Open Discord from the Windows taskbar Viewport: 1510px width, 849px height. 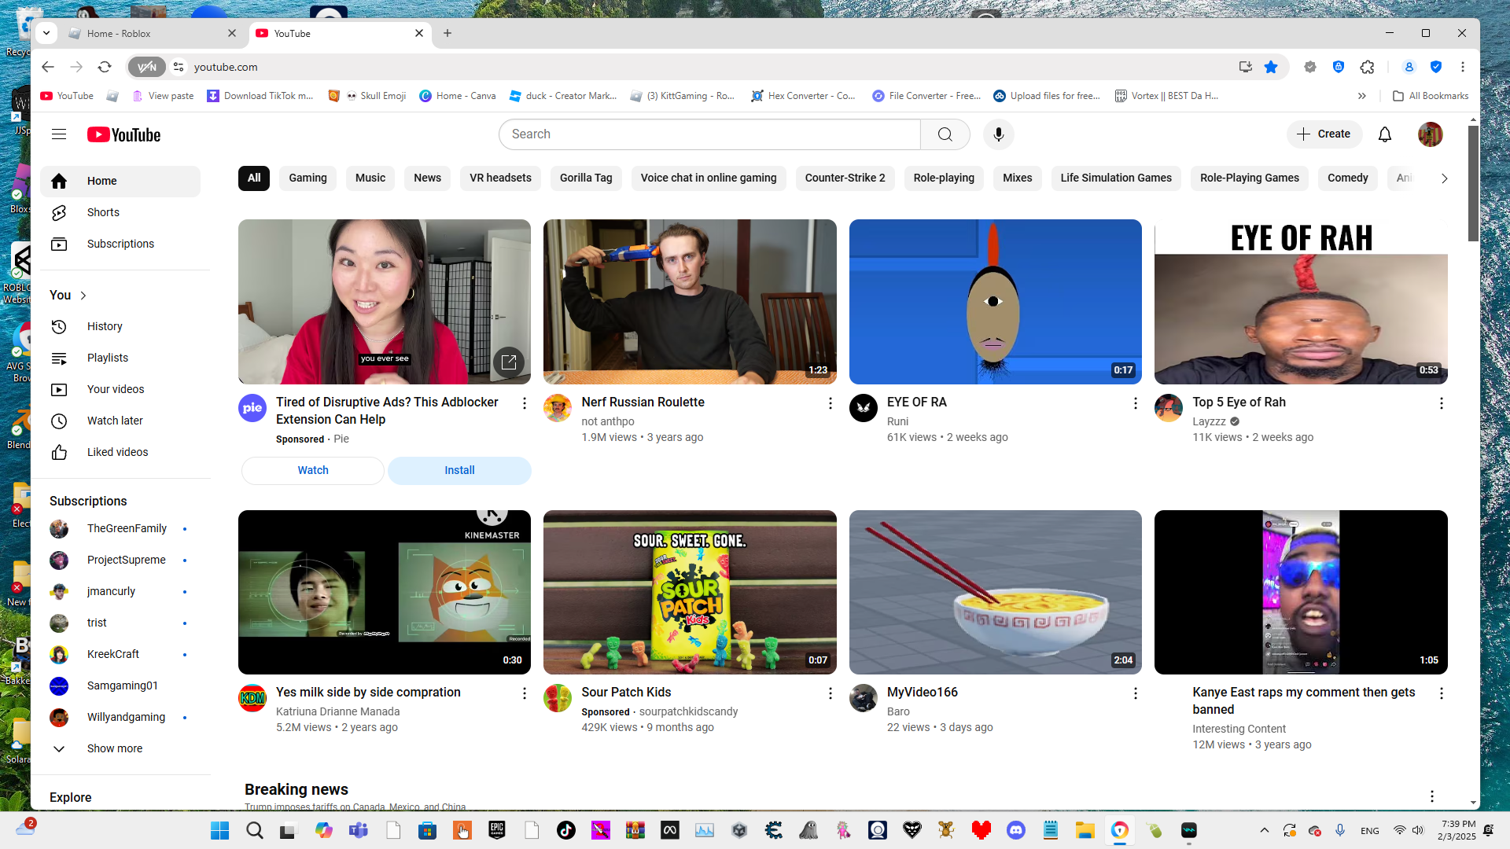(x=1016, y=830)
